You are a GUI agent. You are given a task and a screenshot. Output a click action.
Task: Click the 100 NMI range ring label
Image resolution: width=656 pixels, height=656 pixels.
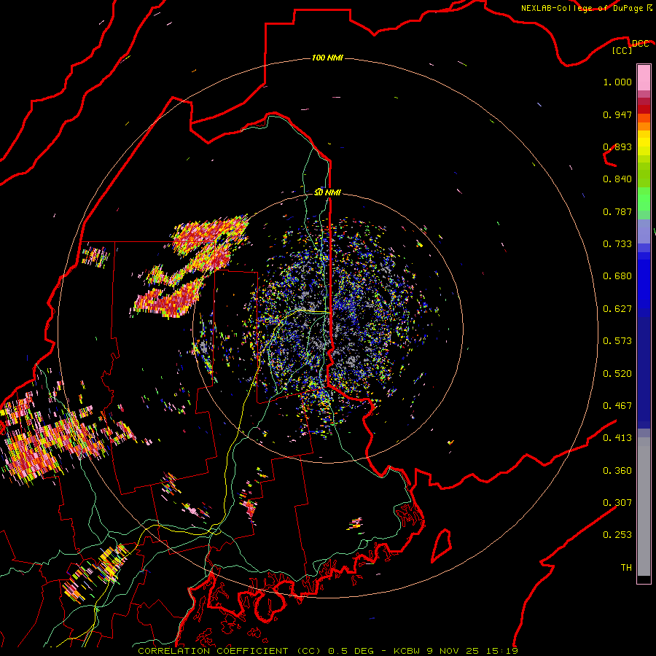pyautogui.click(x=327, y=58)
